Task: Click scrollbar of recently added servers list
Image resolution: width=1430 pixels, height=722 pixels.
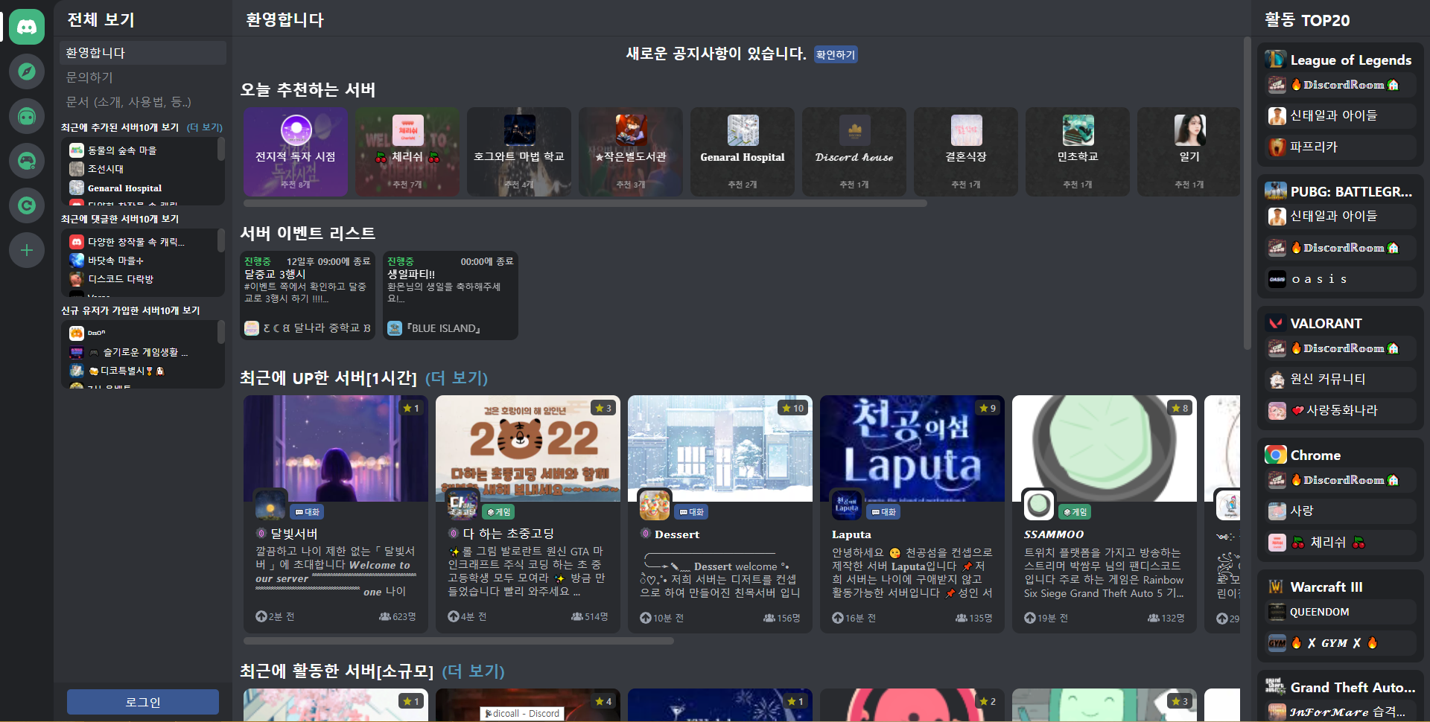Action: [x=221, y=149]
